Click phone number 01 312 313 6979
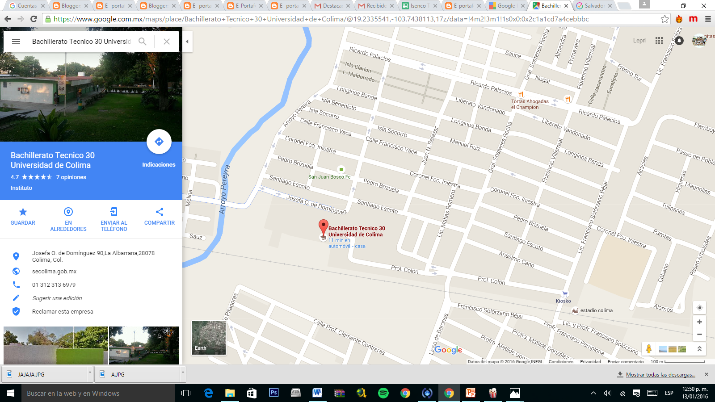Image resolution: width=715 pixels, height=402 pixels. point(54,285)
